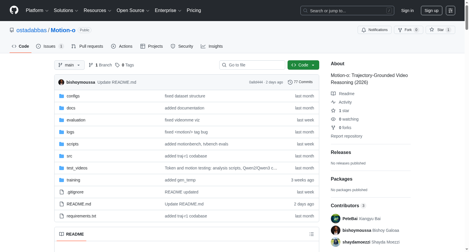Click the eye icon beside 0 watching

pyautogui.click(x=333, y=119)
